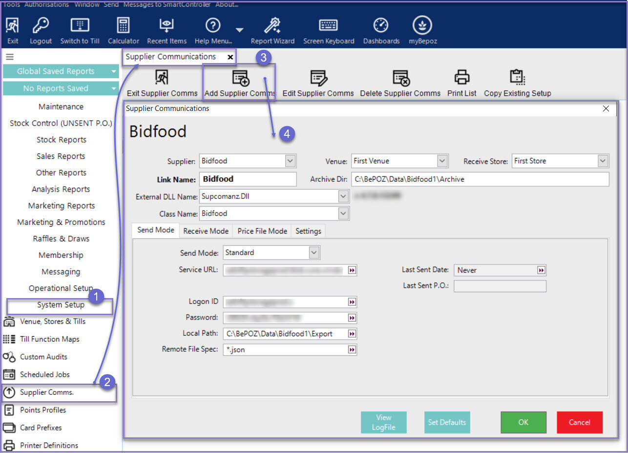
Task: Click Edit Supplier Comms
Action: tap(318, 83)
